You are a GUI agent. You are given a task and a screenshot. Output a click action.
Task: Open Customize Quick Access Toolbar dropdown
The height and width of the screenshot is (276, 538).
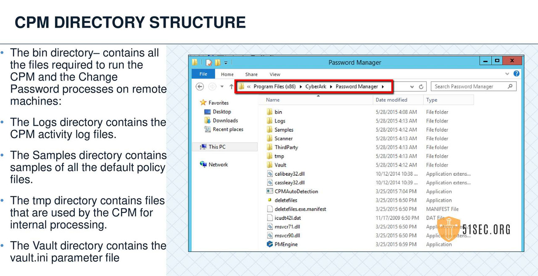226,63
